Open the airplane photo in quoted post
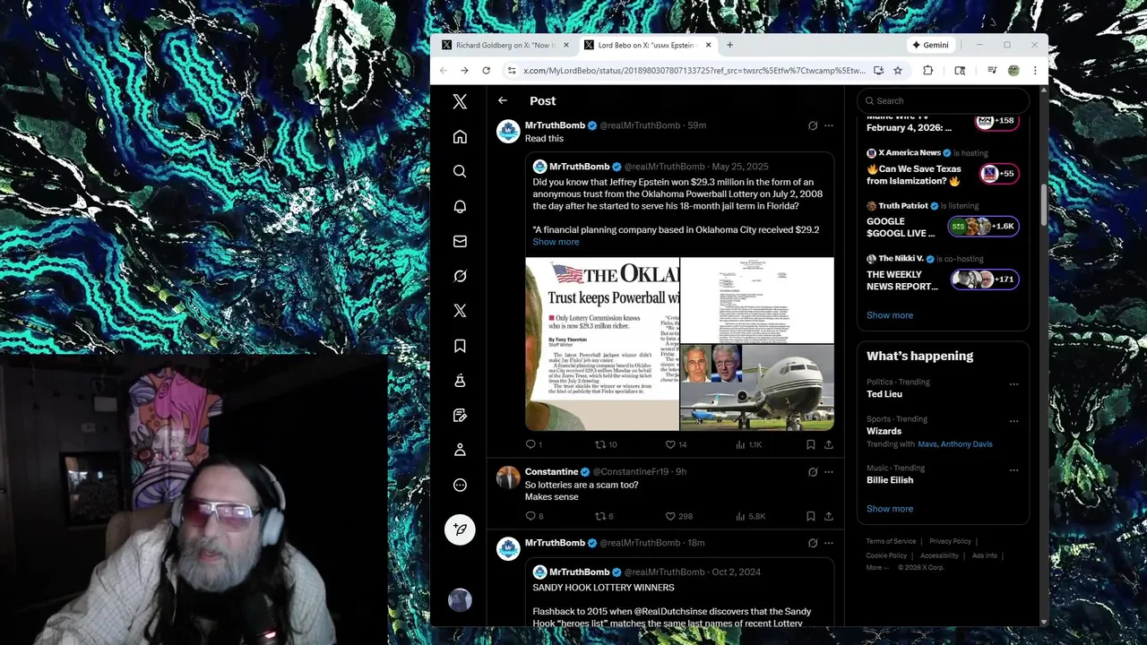 click(x=757, y=388)
